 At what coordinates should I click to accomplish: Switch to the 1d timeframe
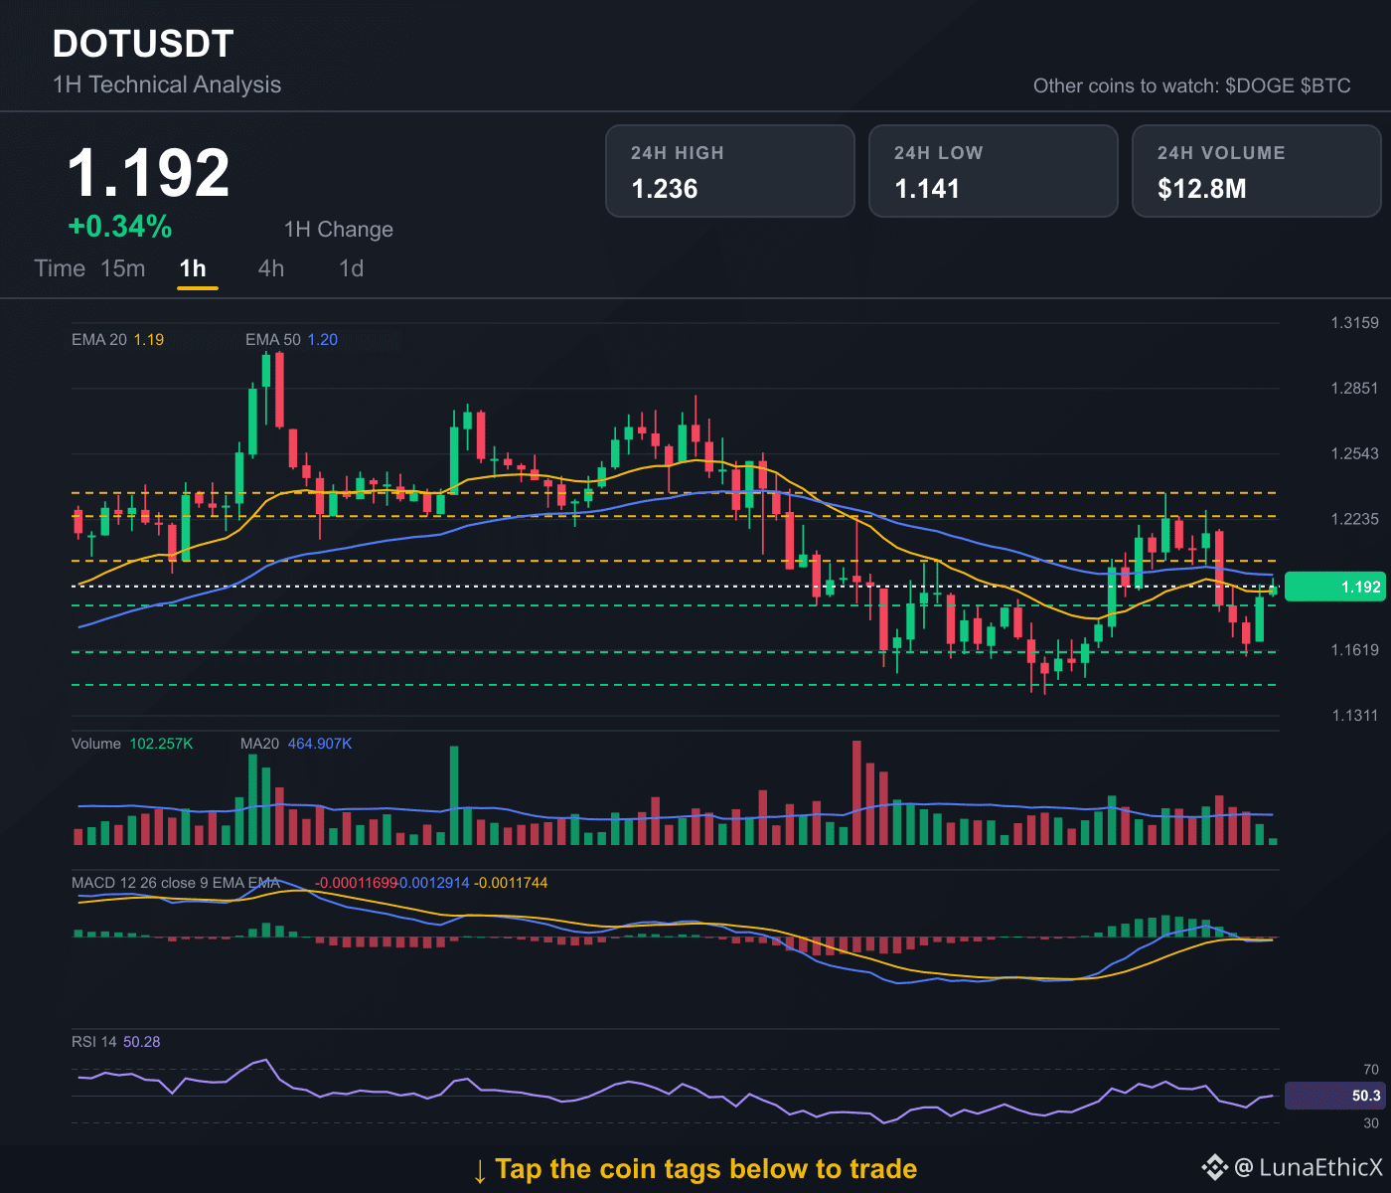click(x=352, y=268)
